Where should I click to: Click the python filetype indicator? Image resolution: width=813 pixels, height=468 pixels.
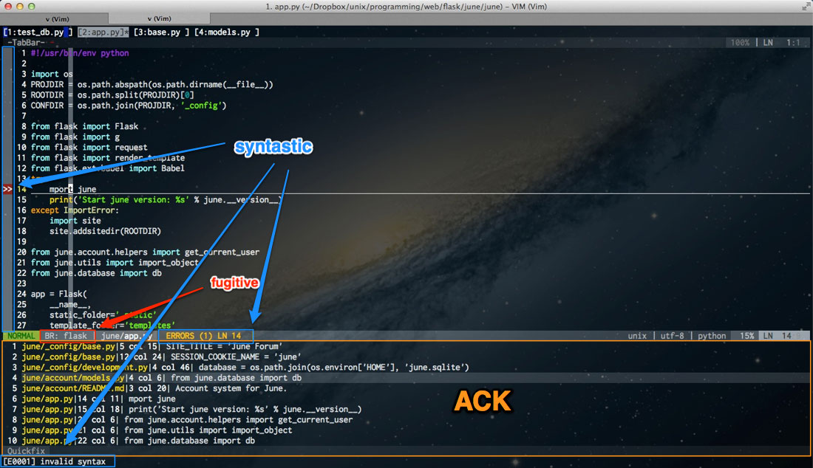[x=711, y=336]
